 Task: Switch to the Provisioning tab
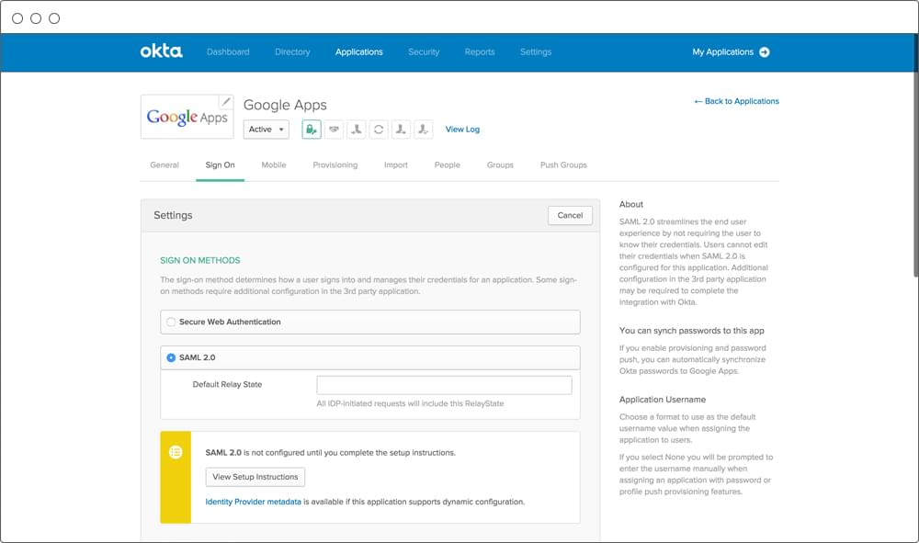coord(335,165)
